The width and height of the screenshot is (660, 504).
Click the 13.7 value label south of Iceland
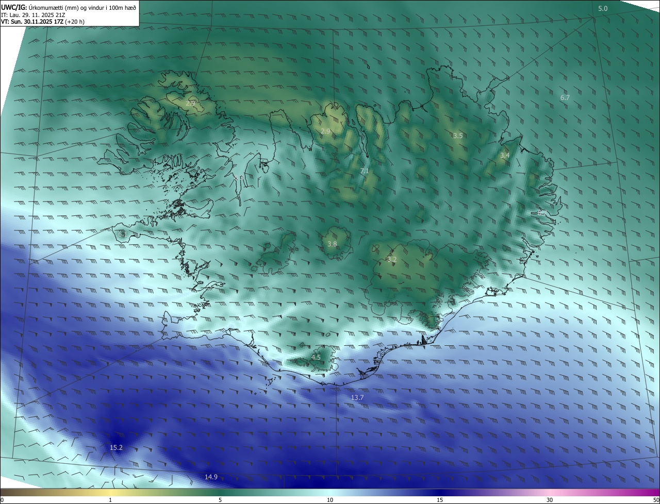[357, 397]
